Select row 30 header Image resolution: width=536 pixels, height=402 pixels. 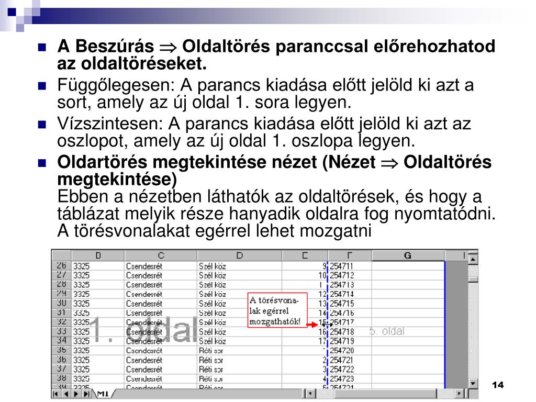(x=61, y=303)
